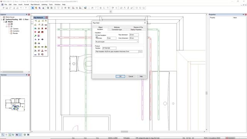Click the composite pipe status bar text
The height and width of the screenshot is (139, 247).
pyautogui.click(x=147, y=138)
